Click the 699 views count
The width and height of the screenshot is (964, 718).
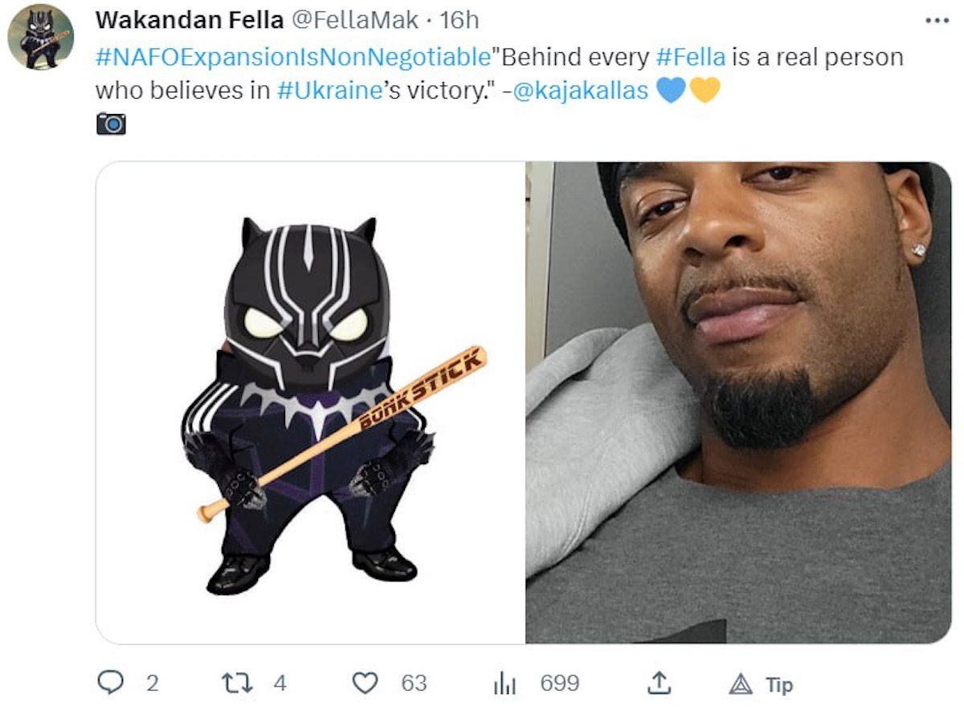point(559,683)
